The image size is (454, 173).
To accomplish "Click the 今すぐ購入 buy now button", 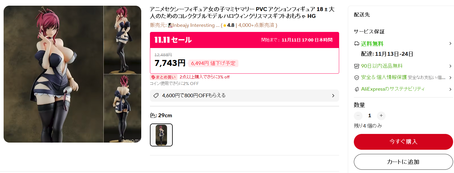I will [x=403, y=142].
